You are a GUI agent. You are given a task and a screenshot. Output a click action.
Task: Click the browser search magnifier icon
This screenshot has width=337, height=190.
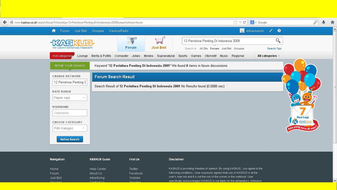point(315,22)
